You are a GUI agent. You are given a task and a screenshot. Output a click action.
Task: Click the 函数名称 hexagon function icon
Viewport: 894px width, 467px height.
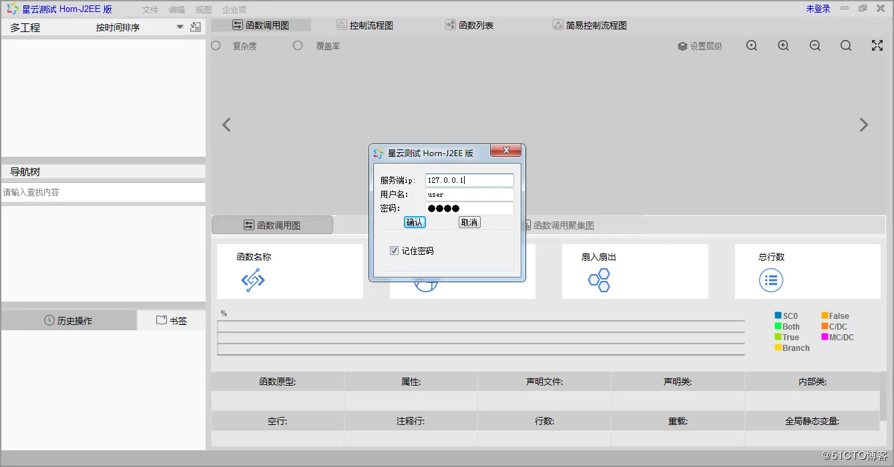[252, 280]
